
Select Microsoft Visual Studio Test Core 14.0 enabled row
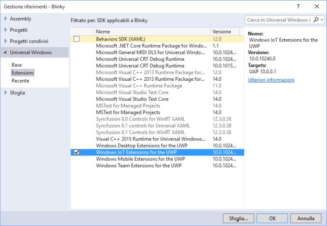tap(157, 99)
